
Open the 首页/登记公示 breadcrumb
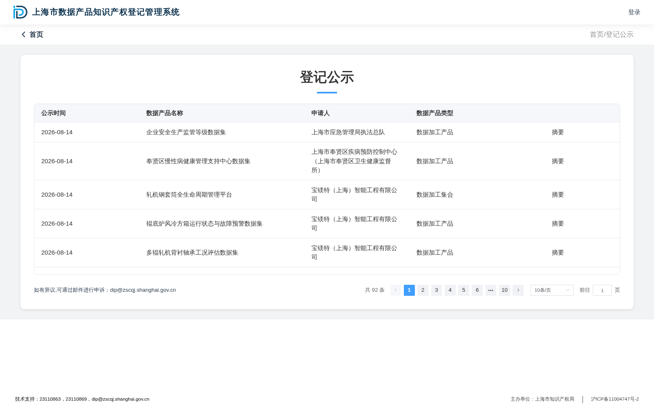click(x=611, y=35)
